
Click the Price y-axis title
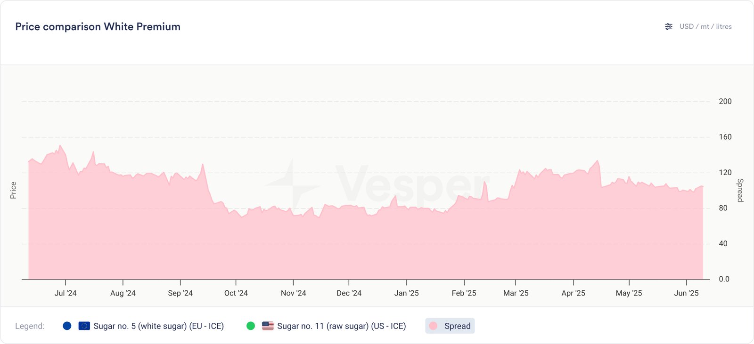point(13,190)
